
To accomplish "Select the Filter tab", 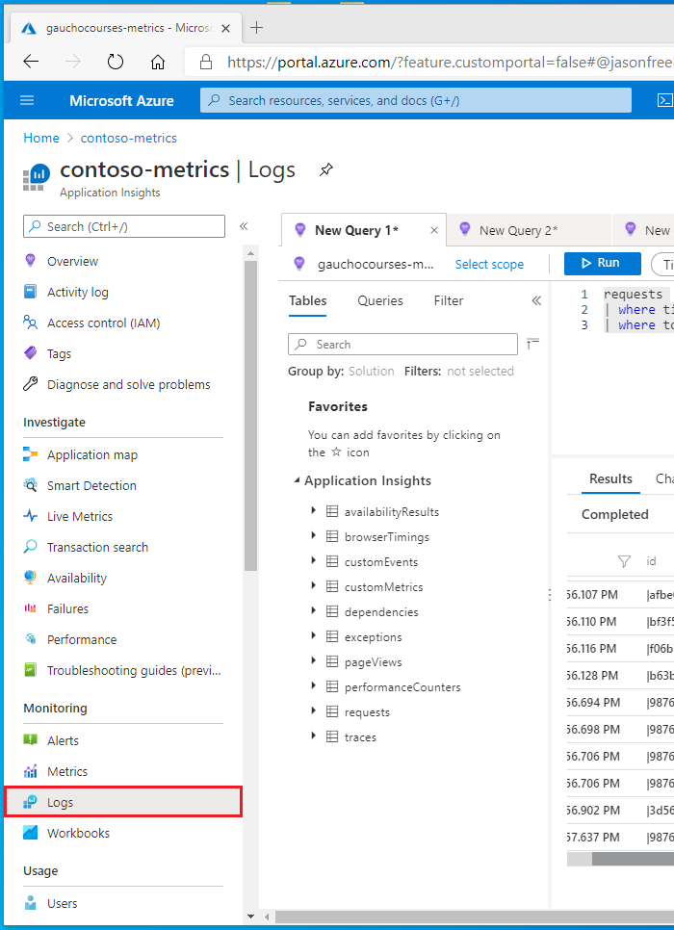I will click(448, 300).
